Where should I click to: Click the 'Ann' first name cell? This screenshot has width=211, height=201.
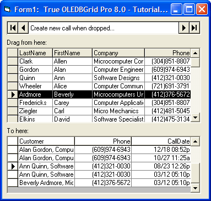click(72, 78)
